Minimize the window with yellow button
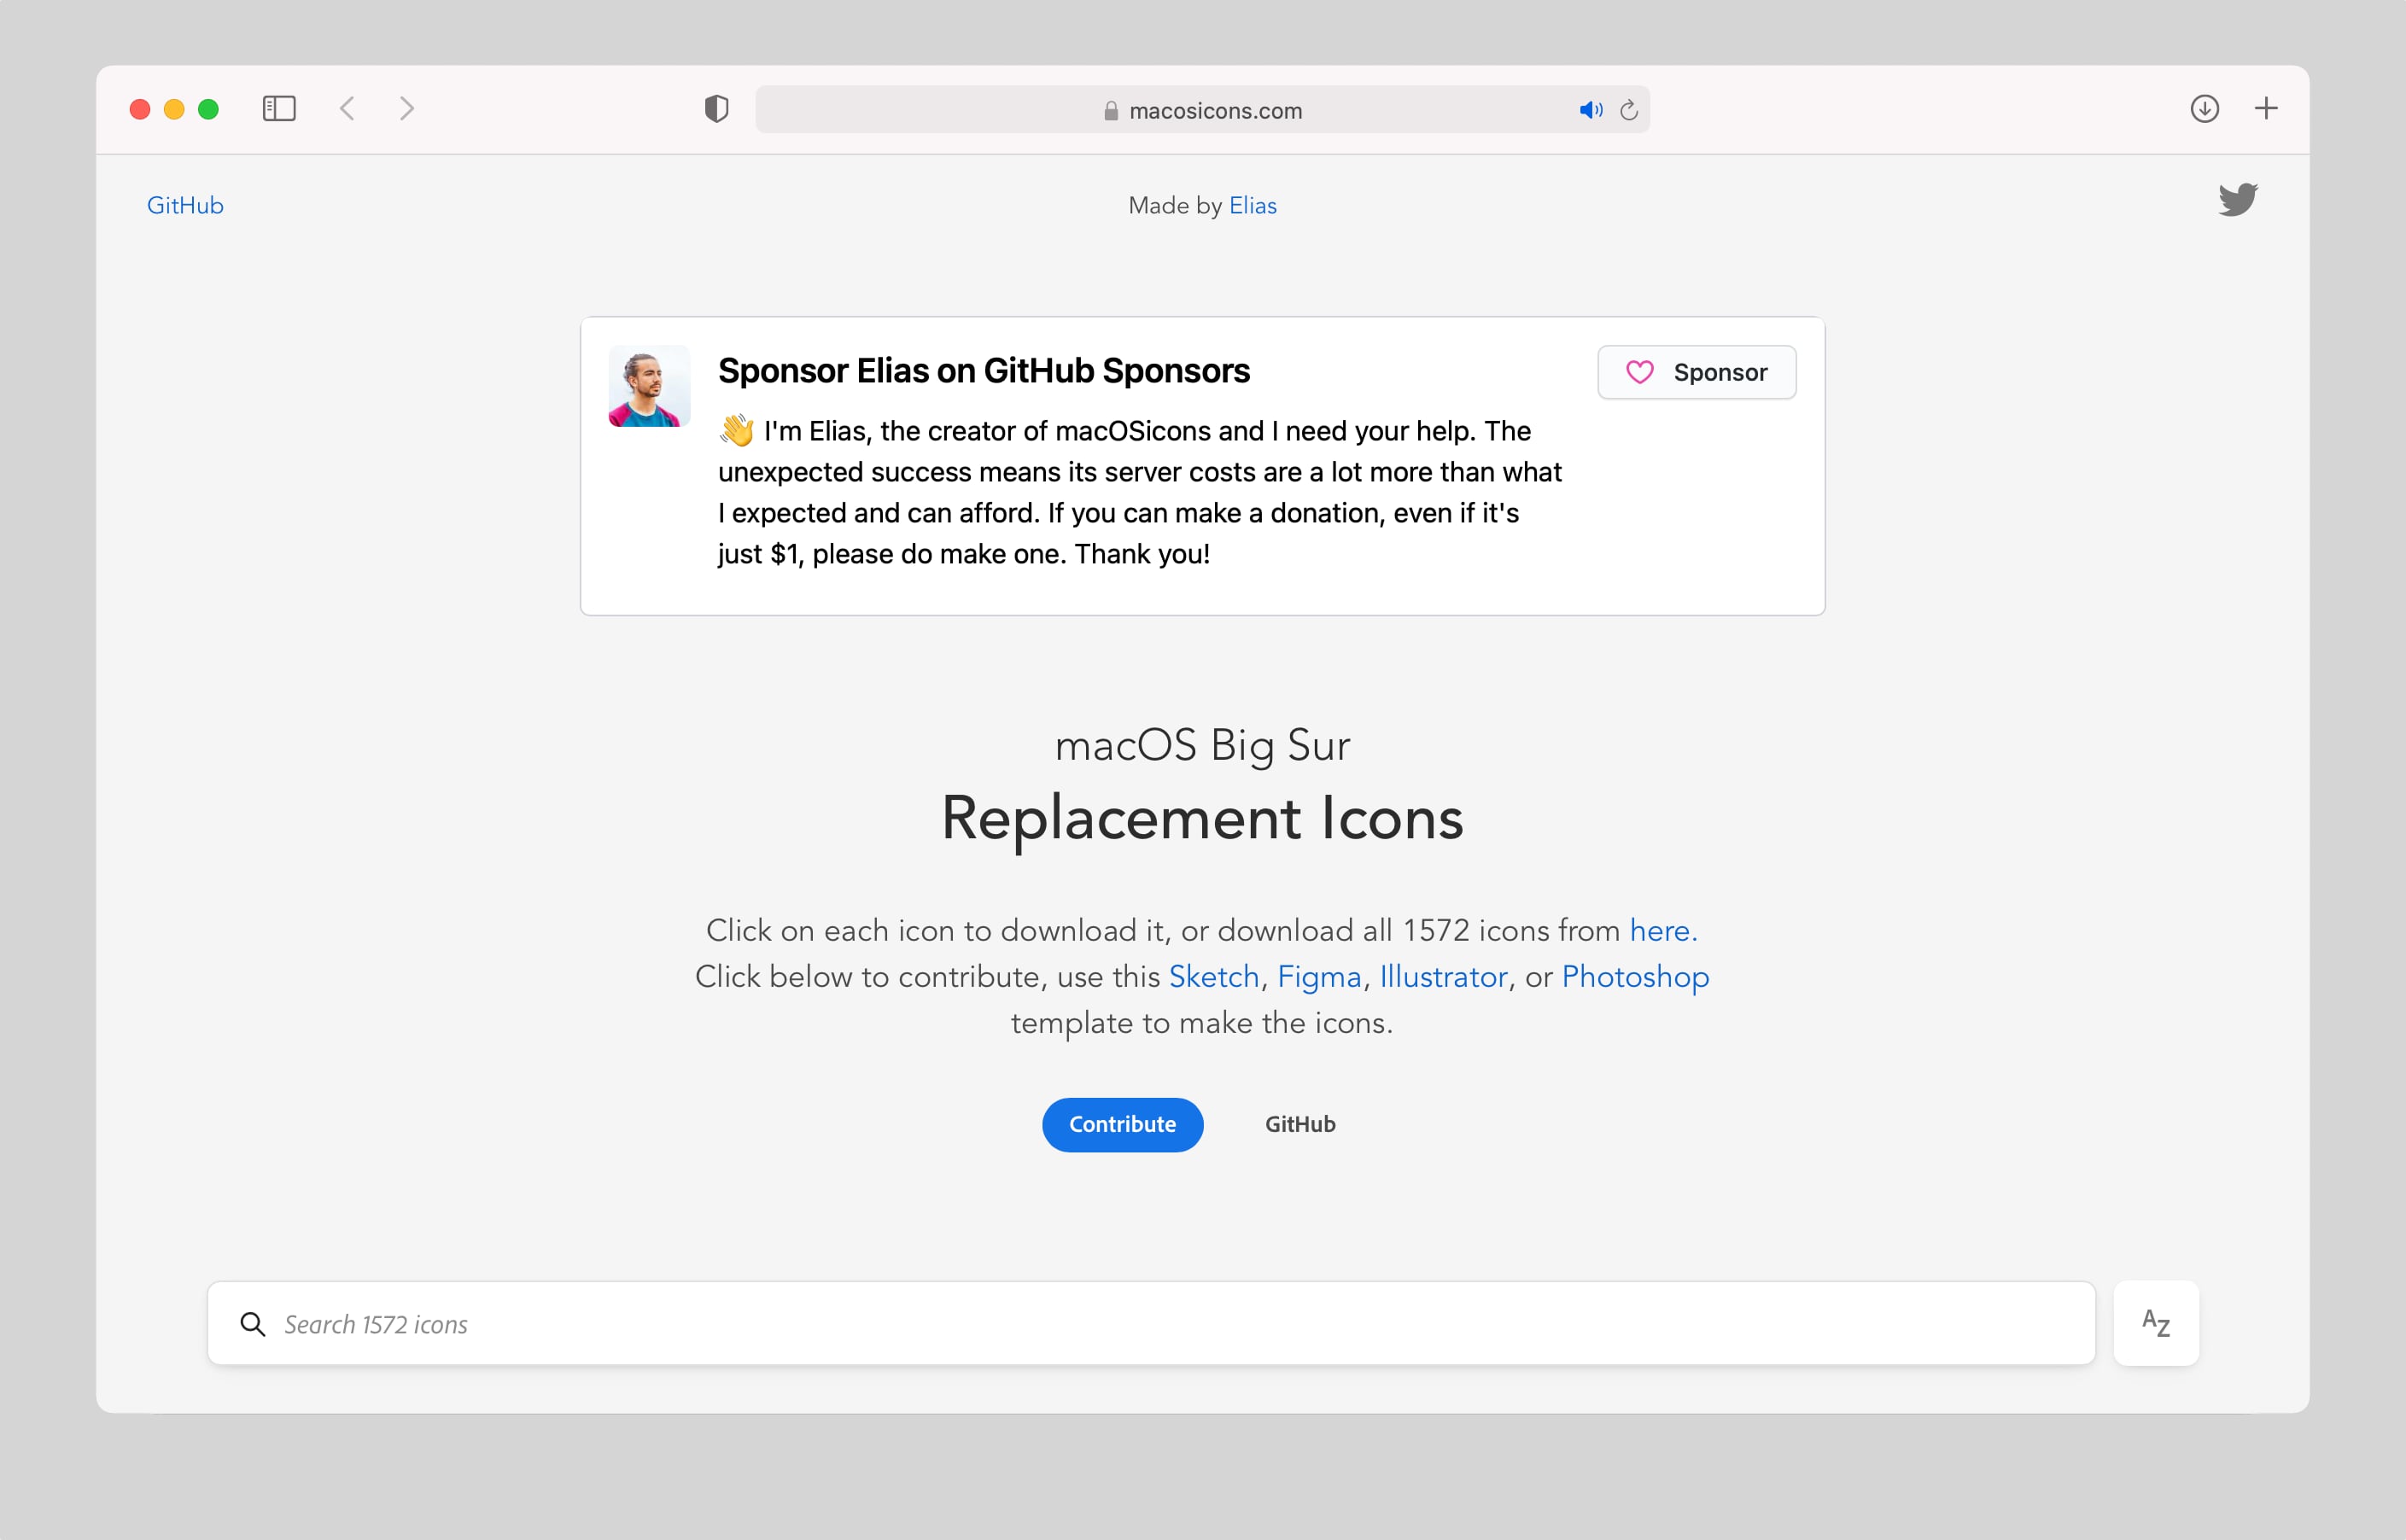 [174, 109]
